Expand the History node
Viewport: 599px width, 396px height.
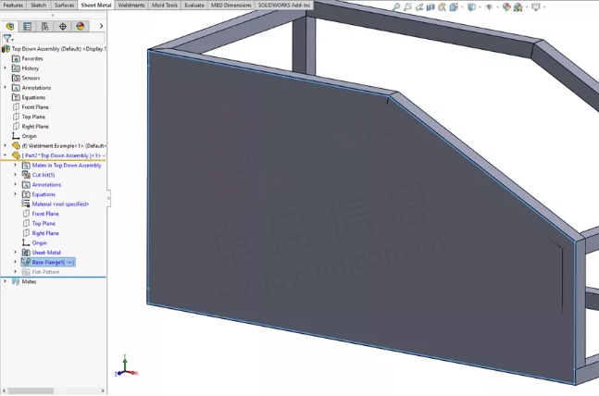[x=5, y=68]
